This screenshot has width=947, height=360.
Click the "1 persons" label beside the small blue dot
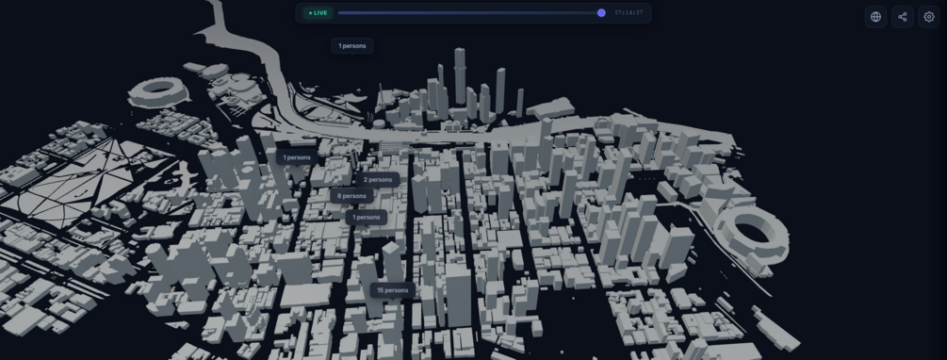point(297,157)
